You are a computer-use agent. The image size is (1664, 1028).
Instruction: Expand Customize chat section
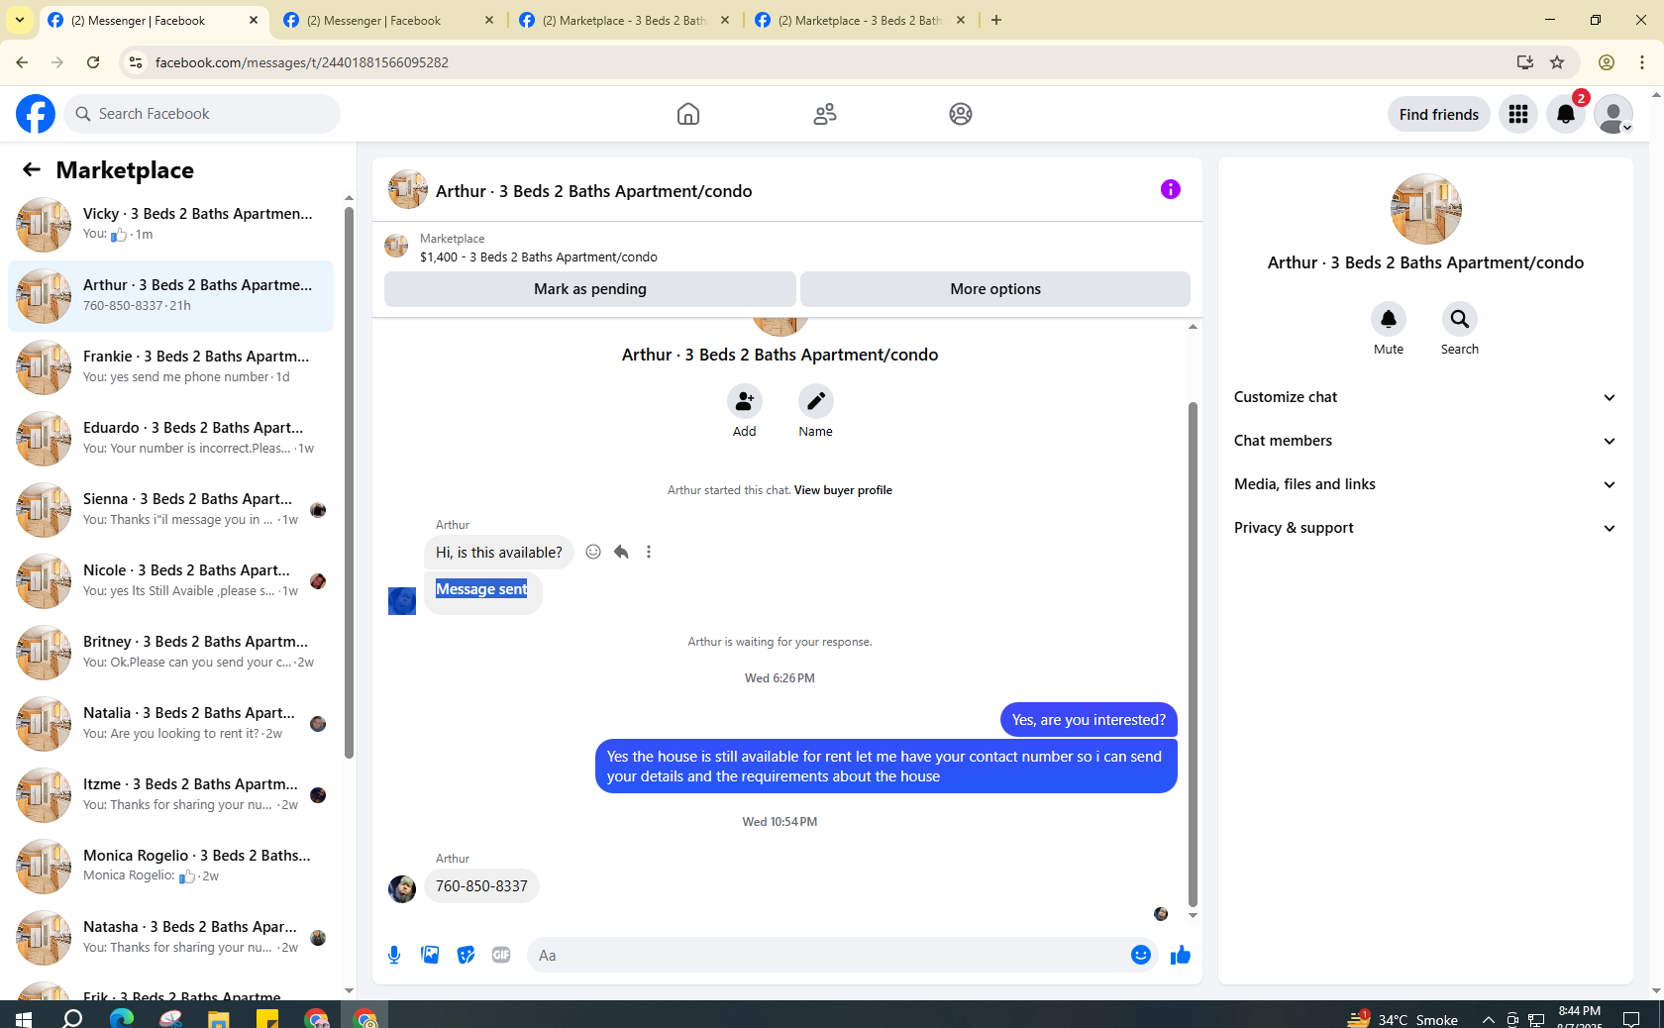pyautogui.click(x=1425, y=397)
